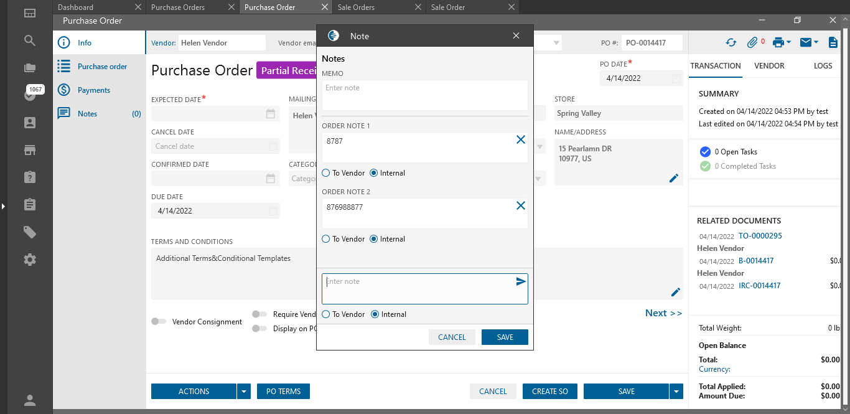Open the dashboard grid icon in left sidebar
Image resolution: width=850 pixels, height=414 pixels.
tap(30, 12)
